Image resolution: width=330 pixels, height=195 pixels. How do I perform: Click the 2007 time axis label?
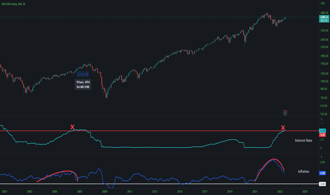[80, 191]
